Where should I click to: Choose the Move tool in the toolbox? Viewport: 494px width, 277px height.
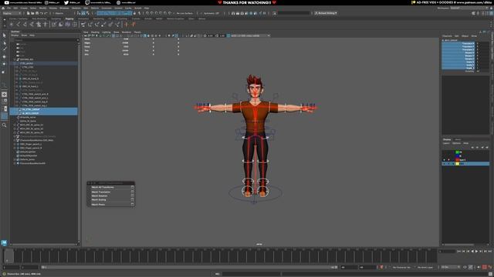[x=4, y=57]
